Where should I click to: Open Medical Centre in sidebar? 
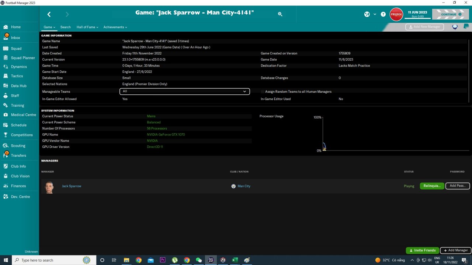click(x=23, y=115)
